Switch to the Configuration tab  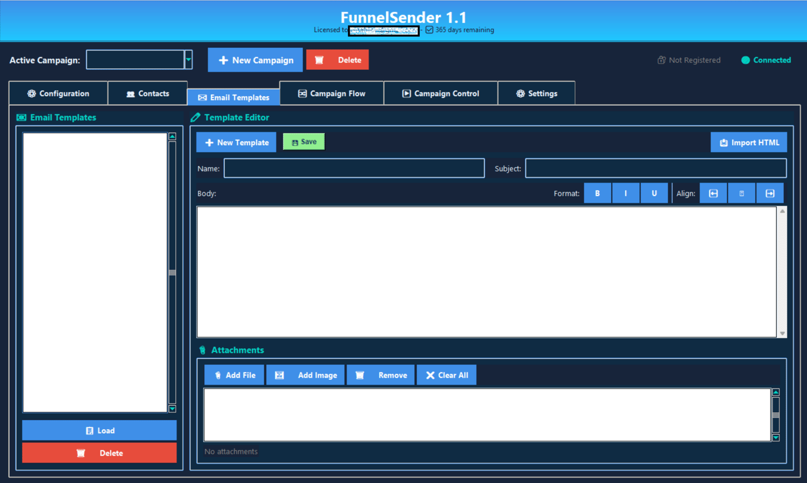point(58,93)
